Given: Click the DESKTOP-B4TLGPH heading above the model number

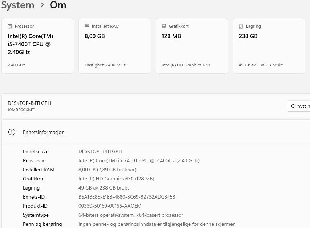Looking at the screenshot, I should coord(29,103).
